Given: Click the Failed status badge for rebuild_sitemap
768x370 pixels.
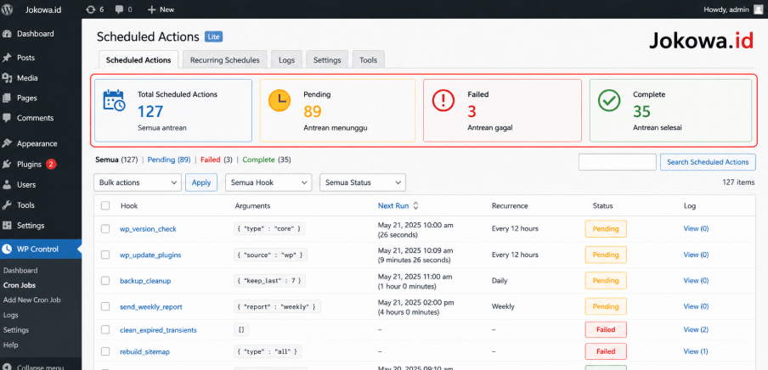Looking at the screenshot, I should click(x=606, y=351).
